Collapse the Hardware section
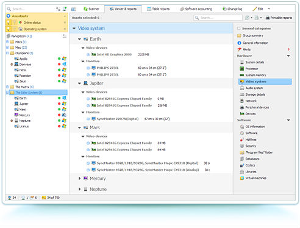The image size is (300, 228). pos(288,56)
